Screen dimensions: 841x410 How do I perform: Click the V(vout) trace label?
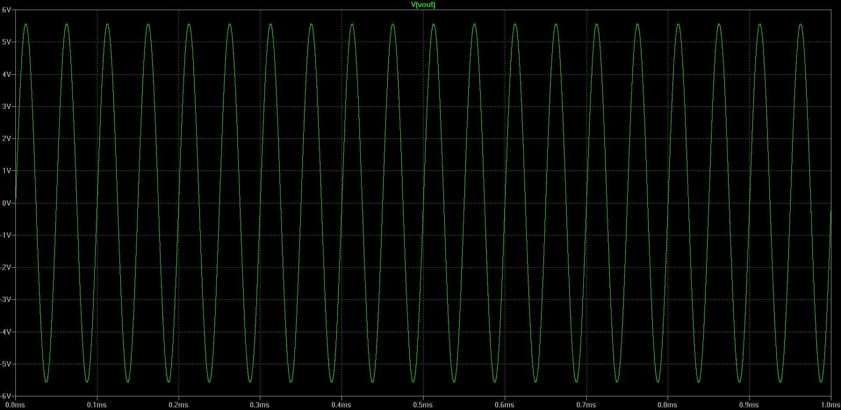tap(423, 4)
